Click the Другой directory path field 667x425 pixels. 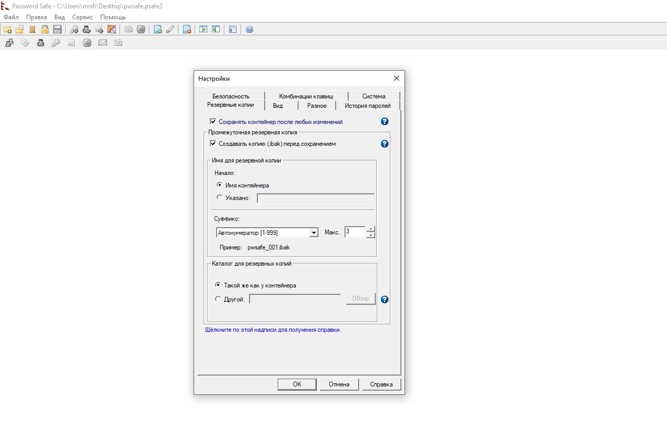pyautogui.click(x=295, y=299)
